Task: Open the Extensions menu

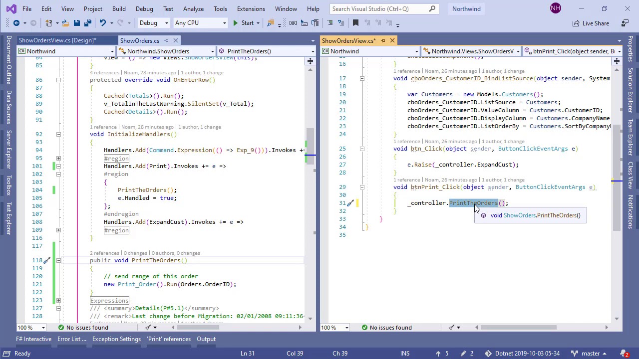Action: pos(251,8)
